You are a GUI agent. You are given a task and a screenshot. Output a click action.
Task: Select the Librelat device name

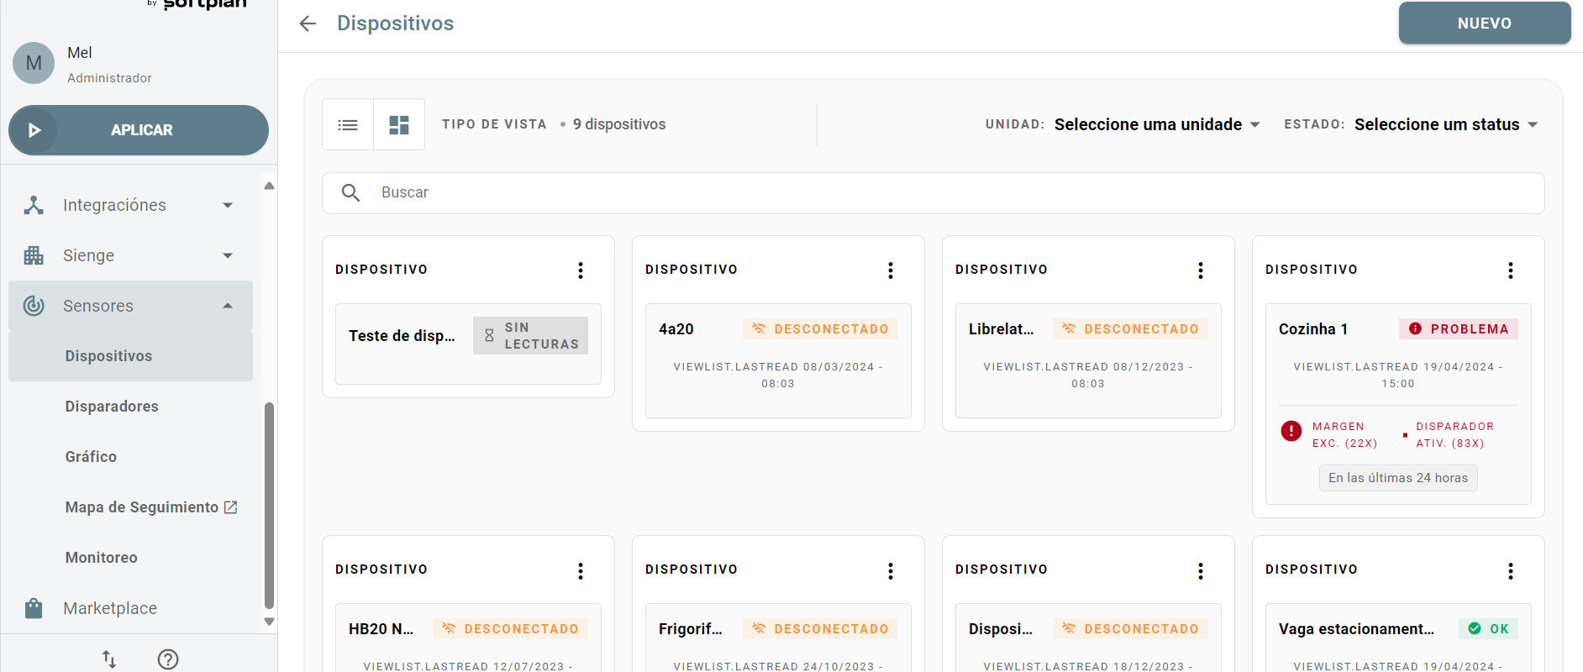1002,329
